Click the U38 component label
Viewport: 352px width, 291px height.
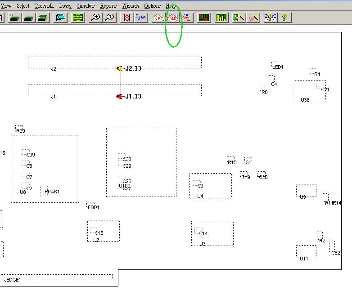[x=305, y=100]
